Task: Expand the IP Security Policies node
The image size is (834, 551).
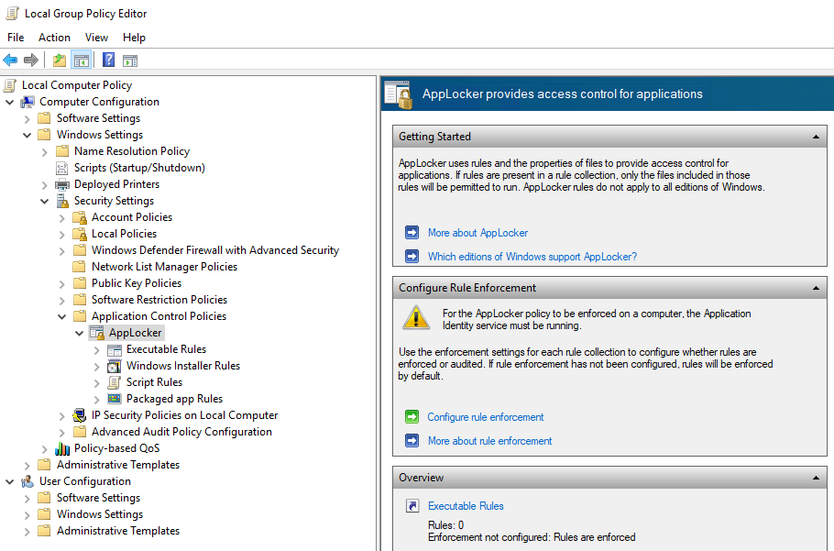Action: tap(62, 415)
